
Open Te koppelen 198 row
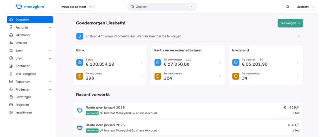point(110,76)
